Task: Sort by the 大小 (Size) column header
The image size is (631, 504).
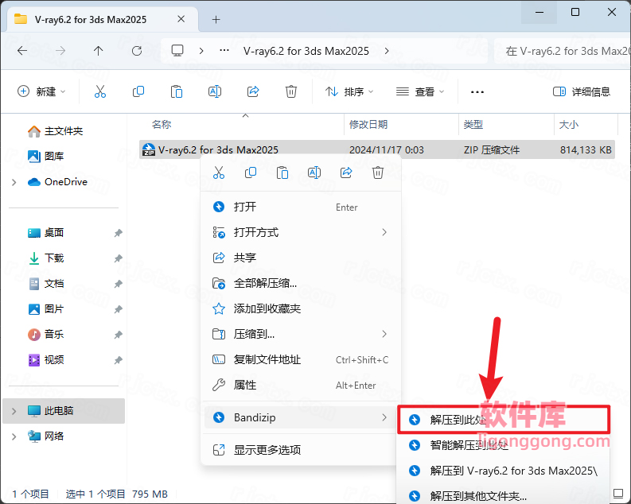Action: click(x=586, y=125)
